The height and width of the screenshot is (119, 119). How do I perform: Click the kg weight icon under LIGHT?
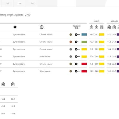(92, 27)
